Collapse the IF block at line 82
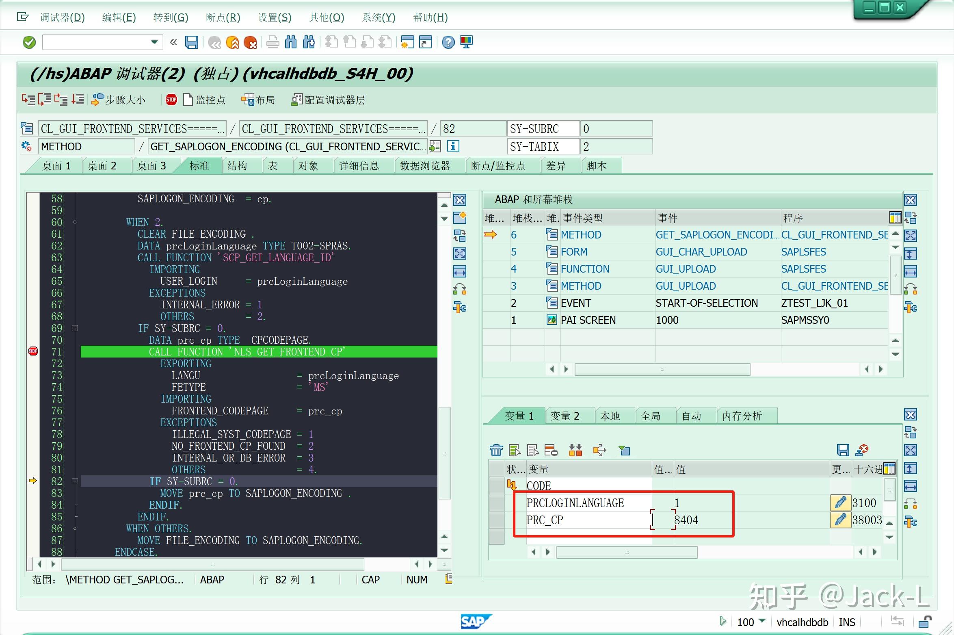 click(75, 481)
